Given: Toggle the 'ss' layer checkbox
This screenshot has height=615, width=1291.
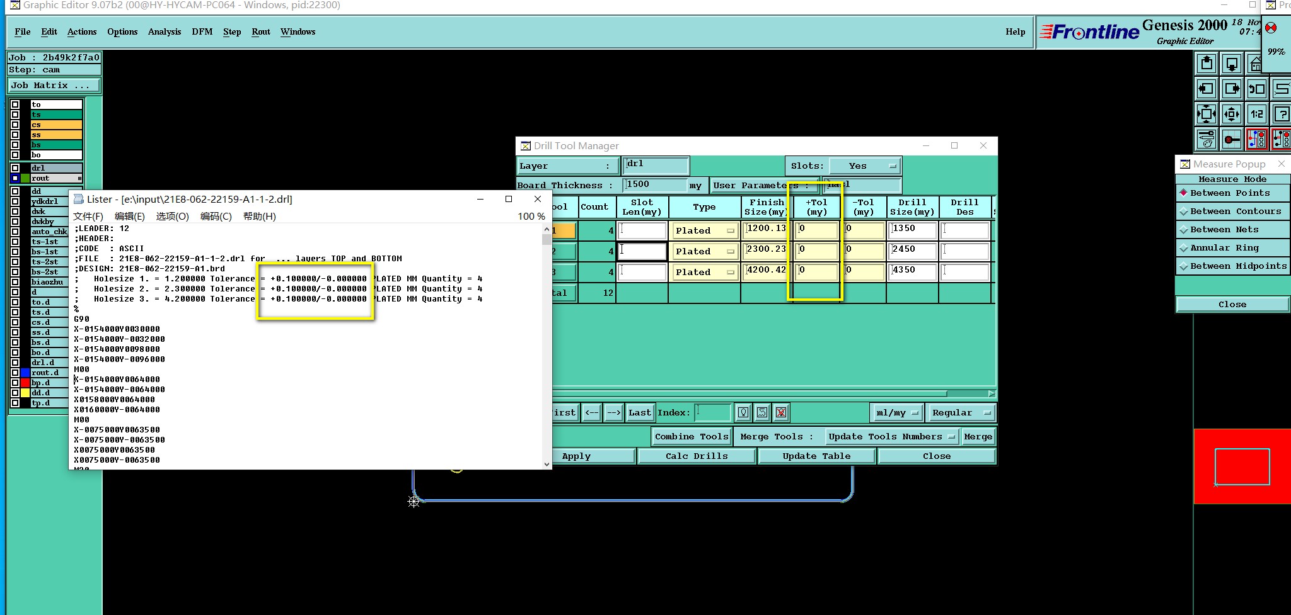Looking at the screenshot, I should 15,135.
